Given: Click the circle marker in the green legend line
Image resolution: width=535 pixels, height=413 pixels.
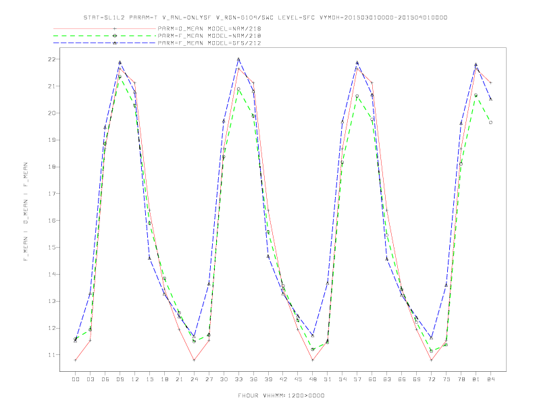Looking at the screenshot, I should tap(115, 36).
